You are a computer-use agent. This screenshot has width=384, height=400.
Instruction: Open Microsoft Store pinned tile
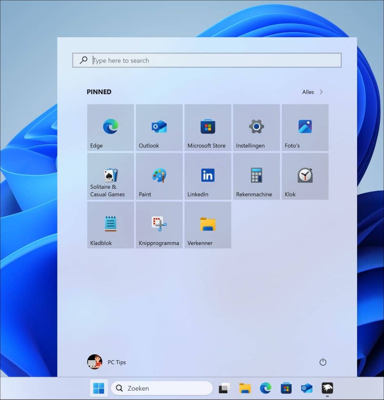tap(208, 127)
